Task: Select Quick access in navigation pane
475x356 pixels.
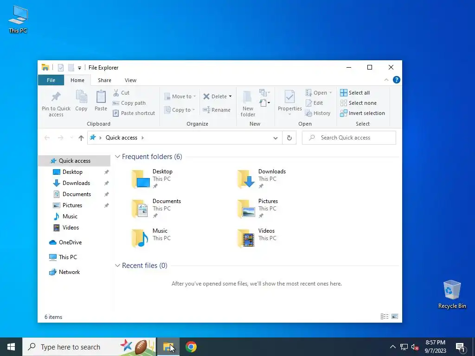Action: click(75, 161)
